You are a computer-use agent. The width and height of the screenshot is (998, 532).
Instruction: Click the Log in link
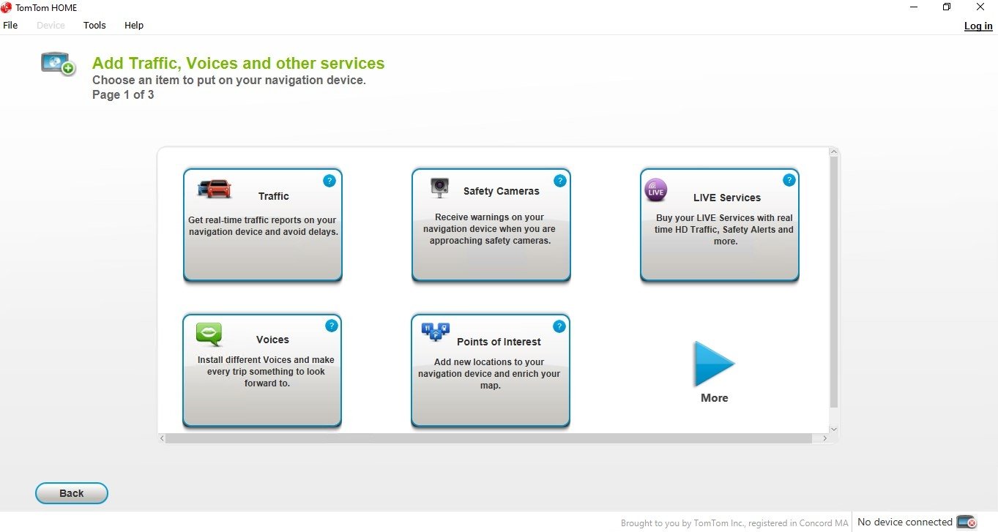tap(978, 26)
